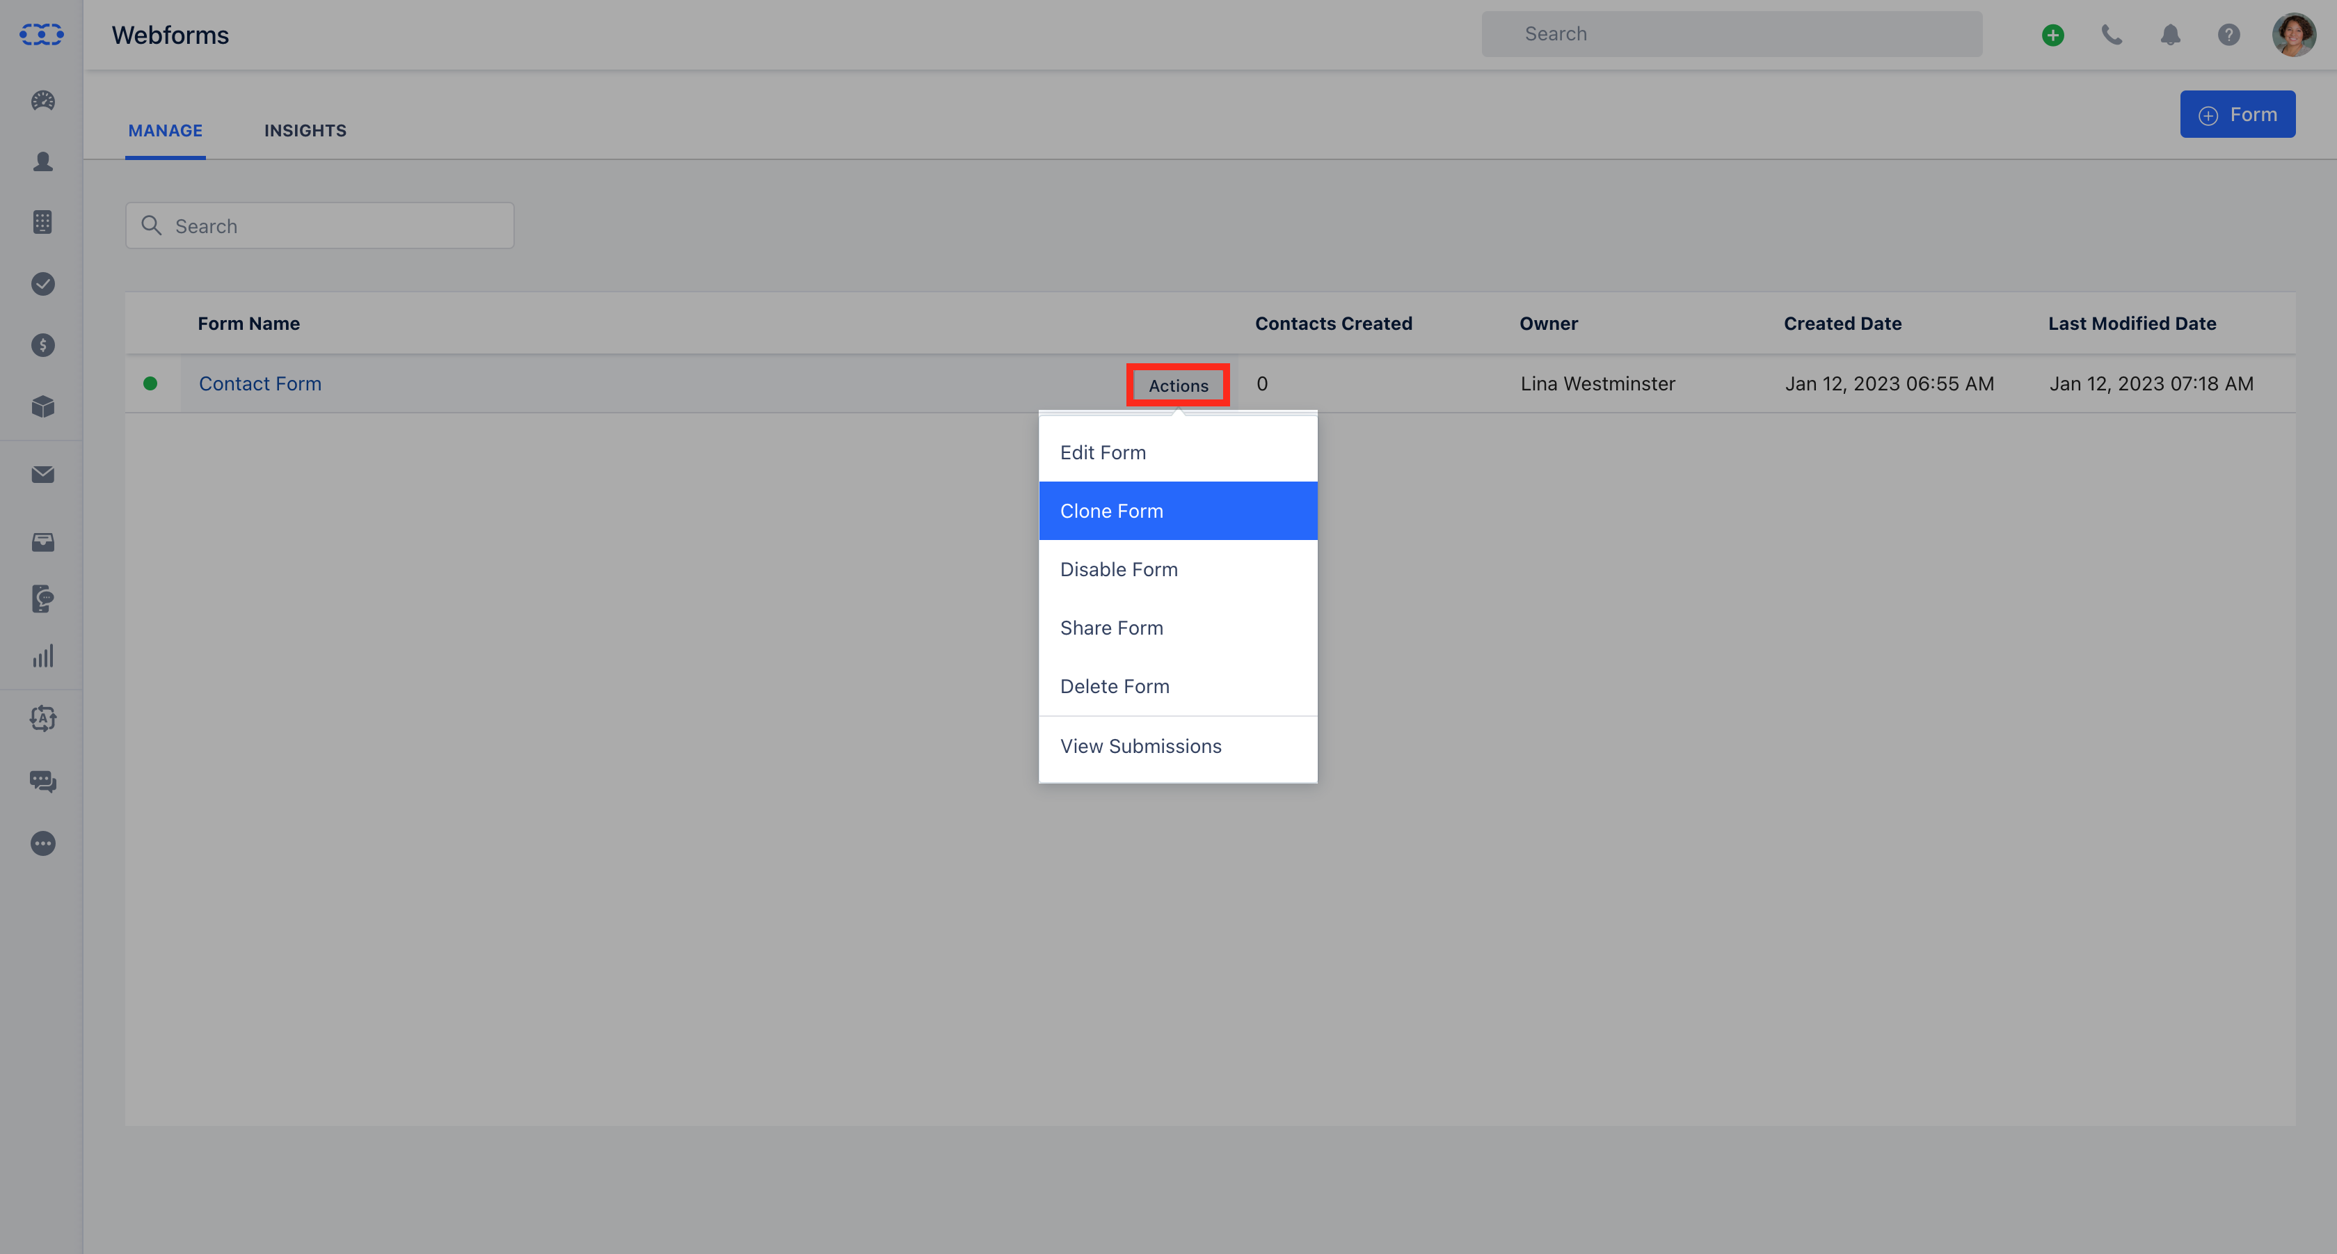
Task: Open the Deals dollar icon in sidebar
Action: 42,344
